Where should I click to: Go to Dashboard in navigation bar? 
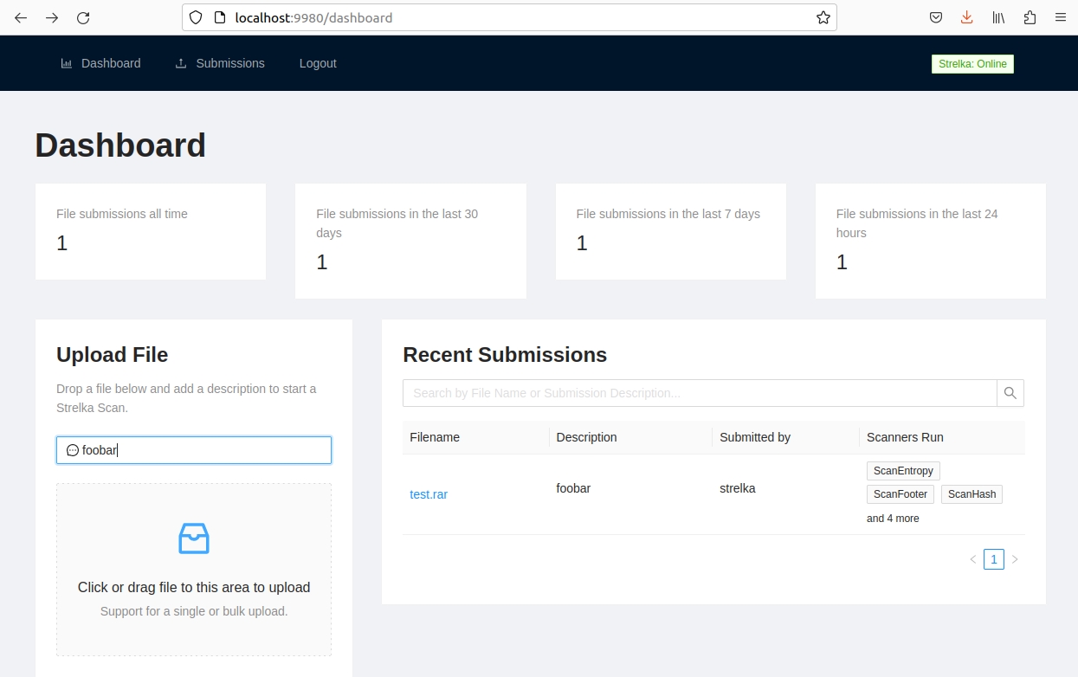pos(100,63)
